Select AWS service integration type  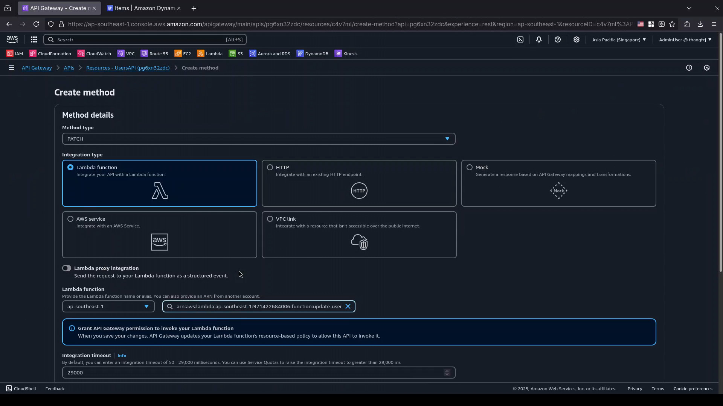point(160,235)
